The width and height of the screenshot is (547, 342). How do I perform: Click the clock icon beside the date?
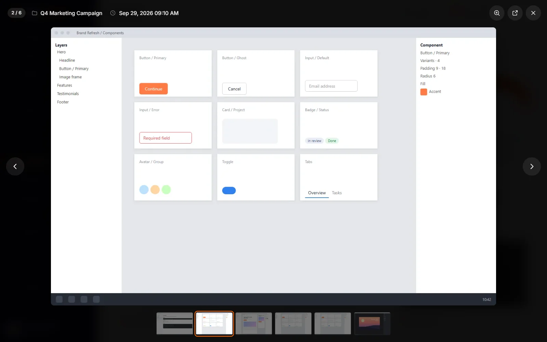[113, 13]
